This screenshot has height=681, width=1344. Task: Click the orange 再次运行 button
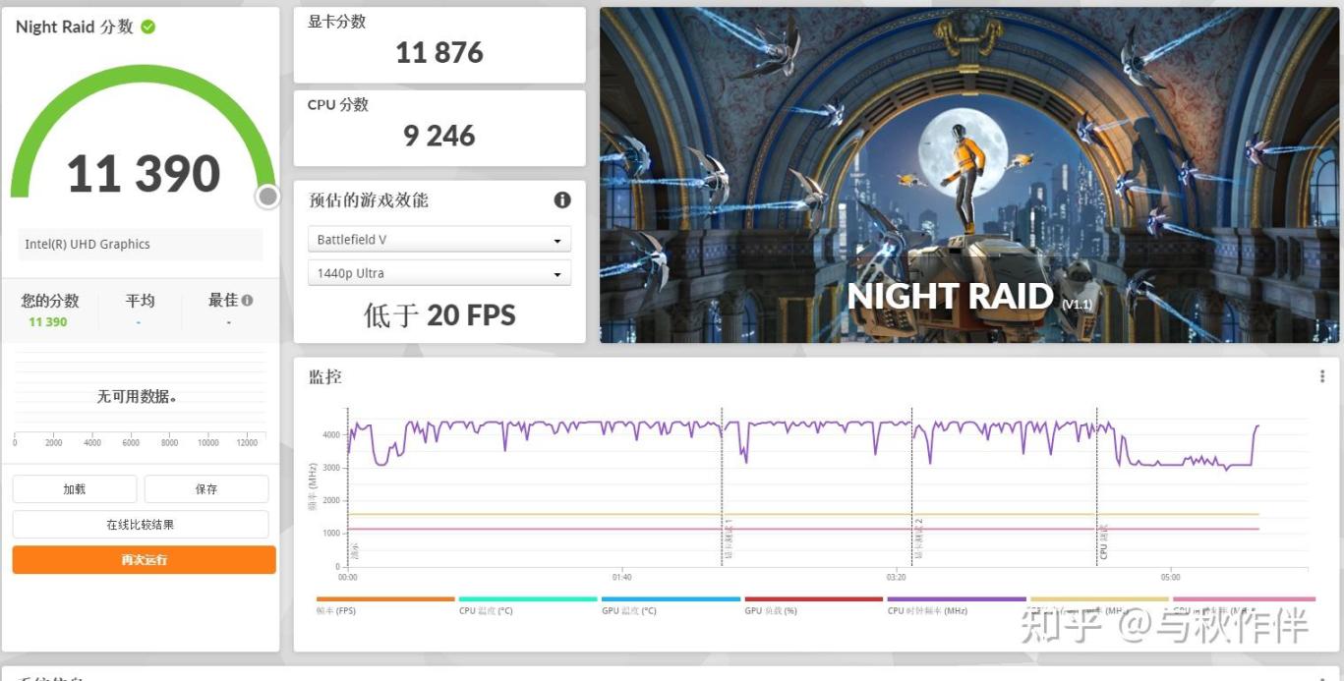tap(145, 560)
